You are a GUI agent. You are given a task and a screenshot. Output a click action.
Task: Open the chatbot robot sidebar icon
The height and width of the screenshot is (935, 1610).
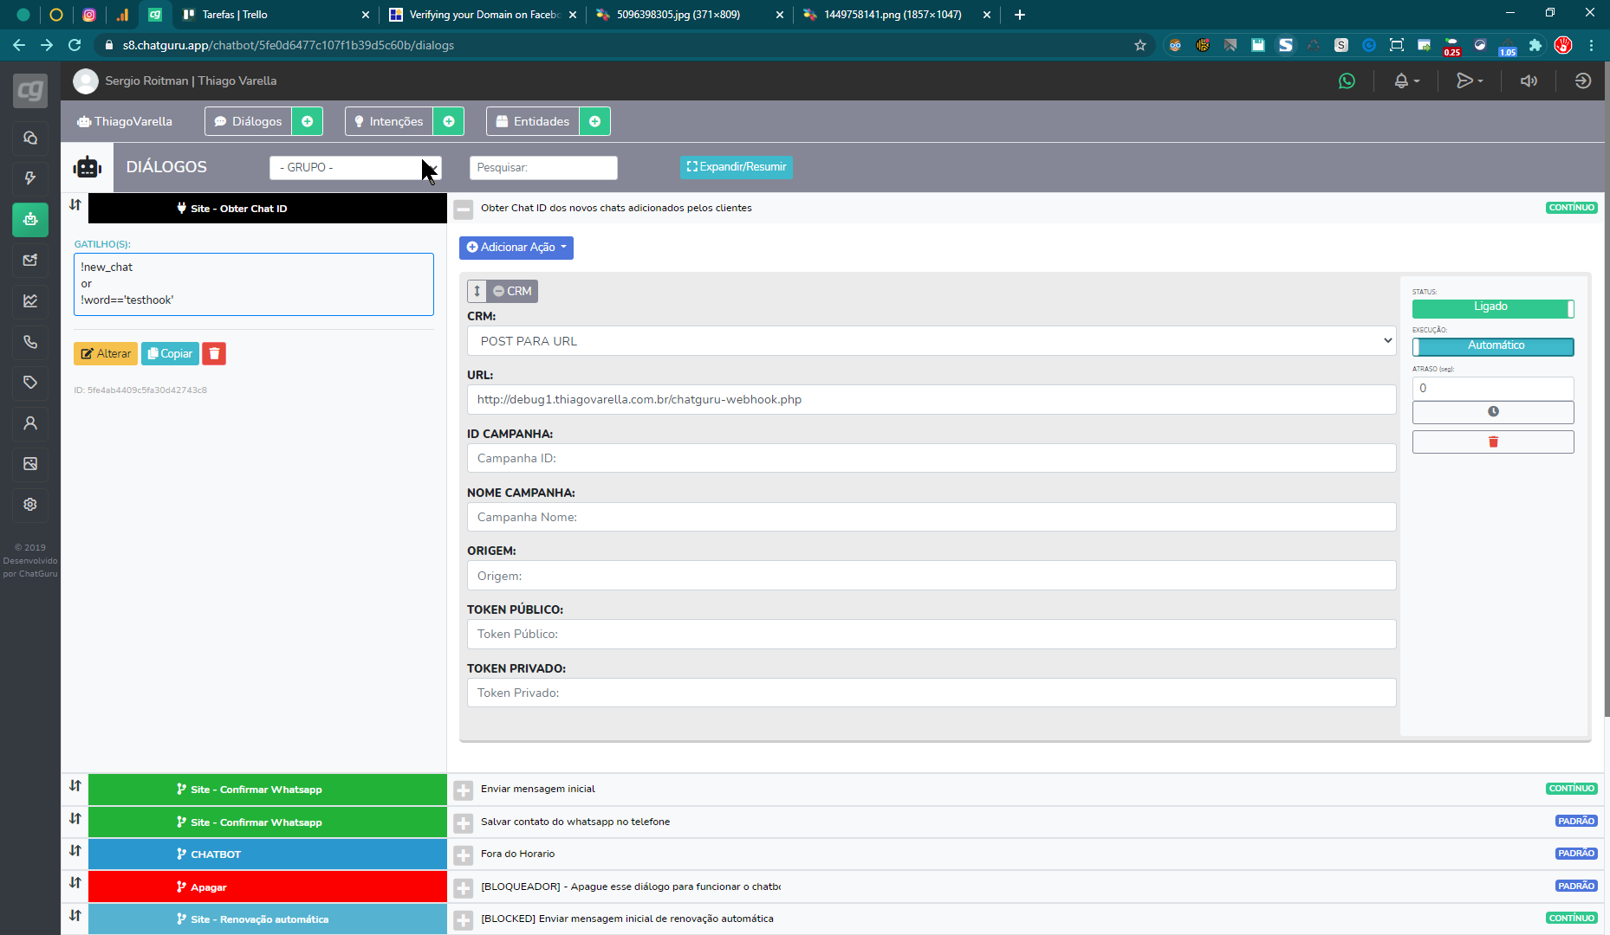(x=30, y=219)
